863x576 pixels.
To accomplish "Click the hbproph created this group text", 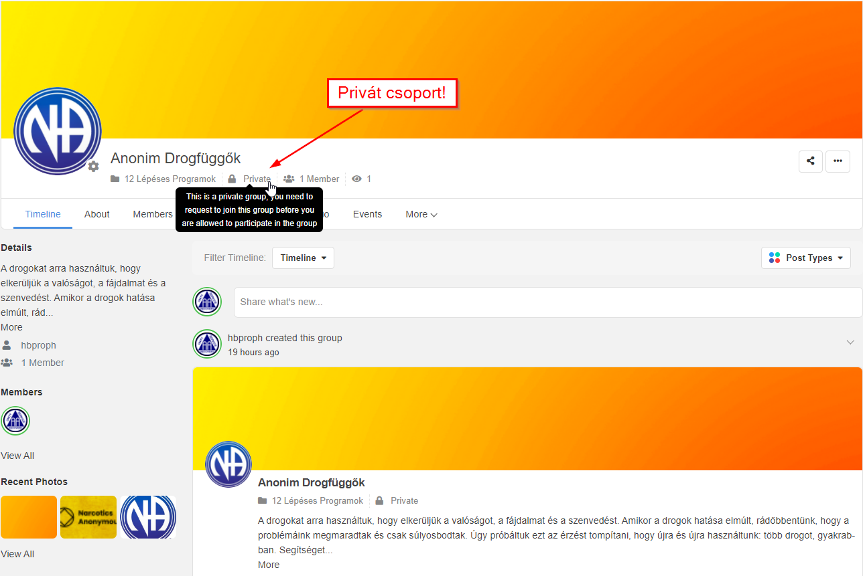I will pyautogui.click(x=285, y=338).
